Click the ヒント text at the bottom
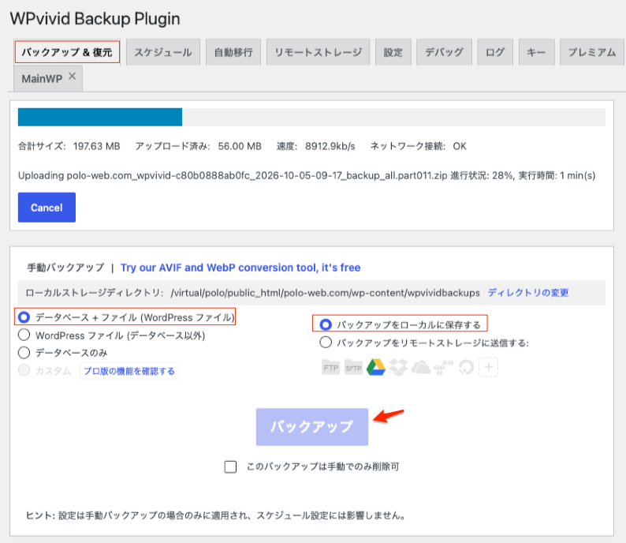This screenshot has height=543, width=626. click(x=216, y=515)
